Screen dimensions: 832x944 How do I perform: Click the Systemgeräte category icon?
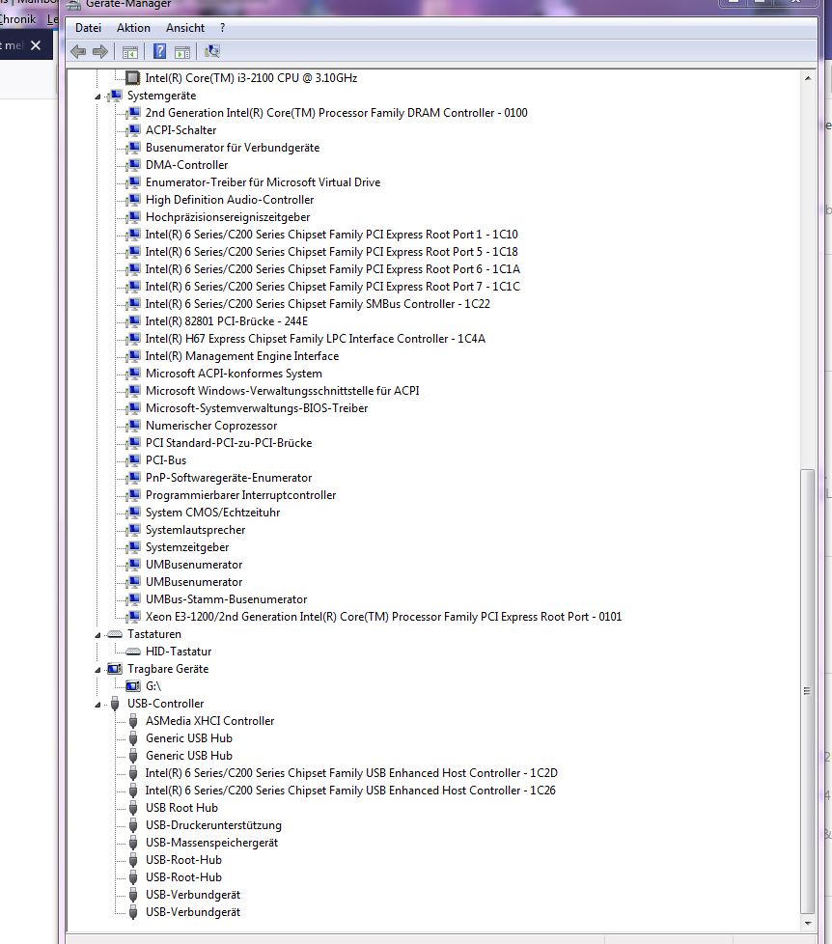pyautogui.click(x=115, y=96)
